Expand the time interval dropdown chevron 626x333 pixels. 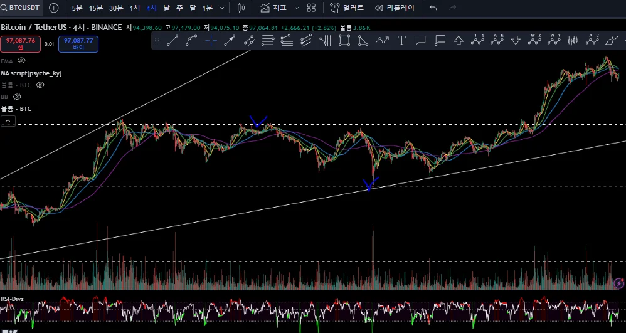[x=223, y=8]
